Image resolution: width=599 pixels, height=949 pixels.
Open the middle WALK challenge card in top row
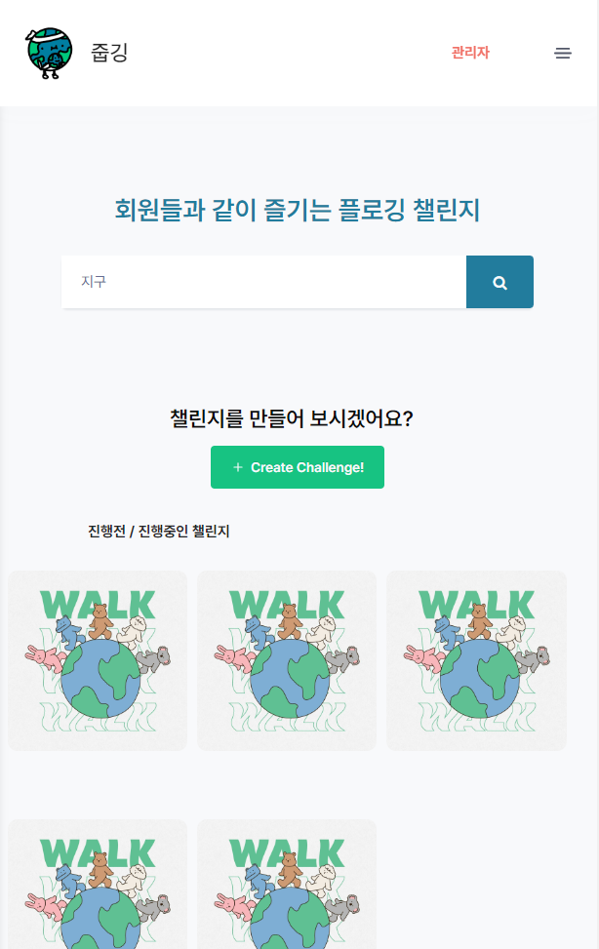point(287,661)
